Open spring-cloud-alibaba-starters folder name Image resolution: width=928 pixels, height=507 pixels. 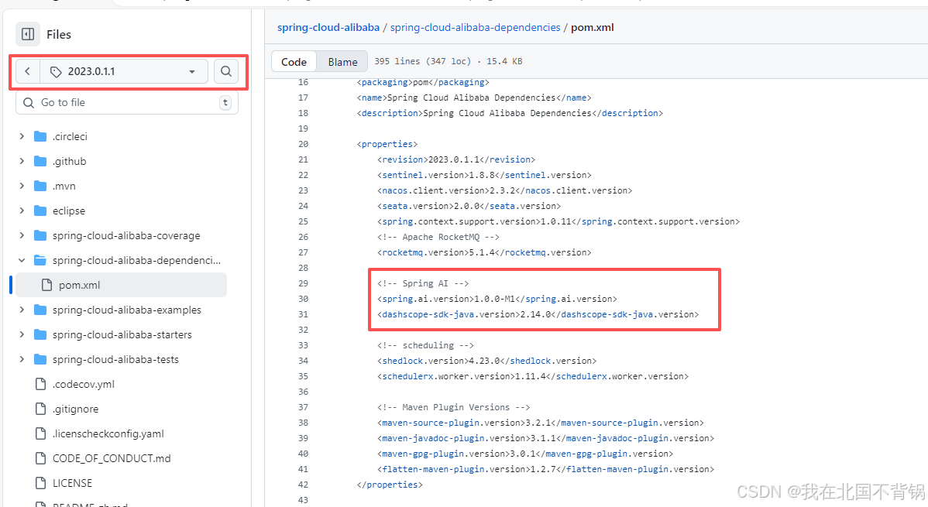coord(122,334)
